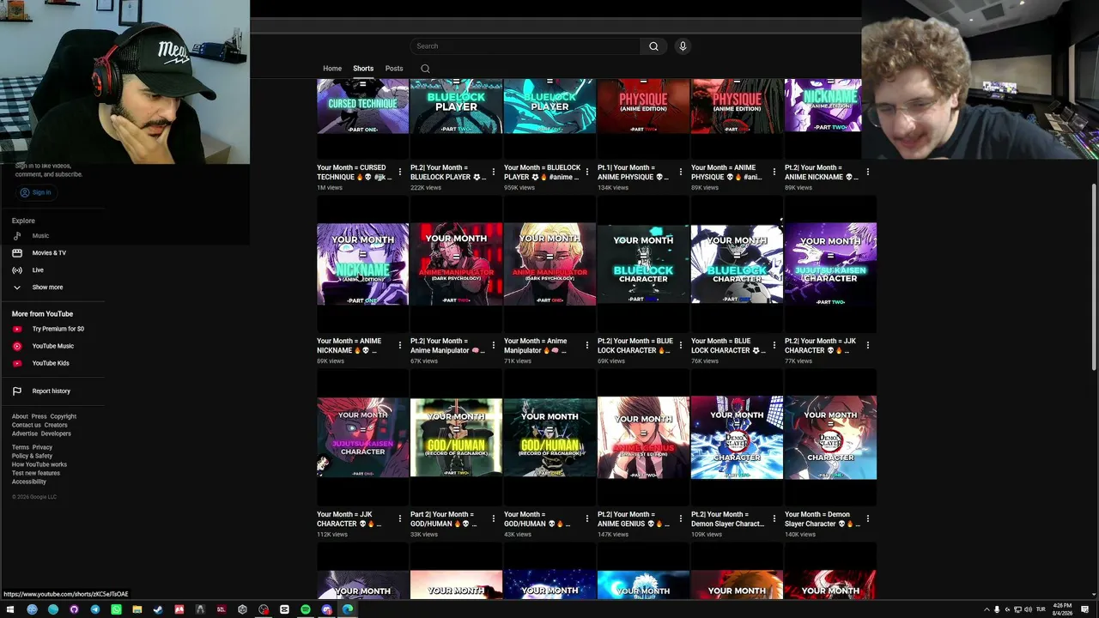This screenshot has width=1099, height=618.
Task: Open Telegram from the taskbar
Action: pyautogui.click(x=95, y=609)
